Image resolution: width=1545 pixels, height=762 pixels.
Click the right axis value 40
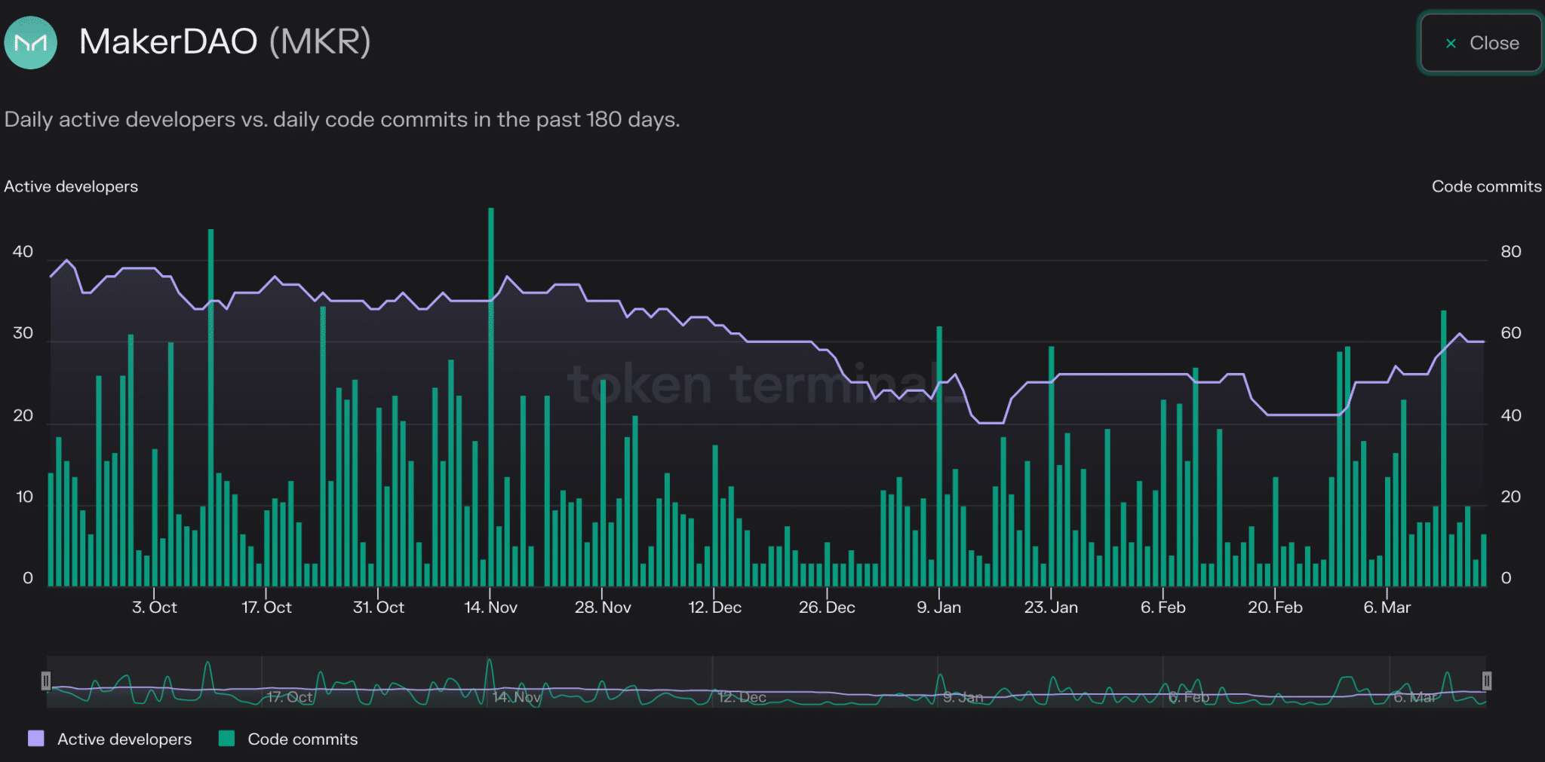[1511, 415]
